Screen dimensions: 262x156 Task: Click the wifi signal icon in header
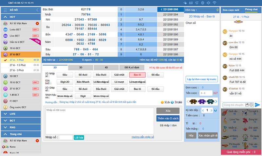point(215,3)
